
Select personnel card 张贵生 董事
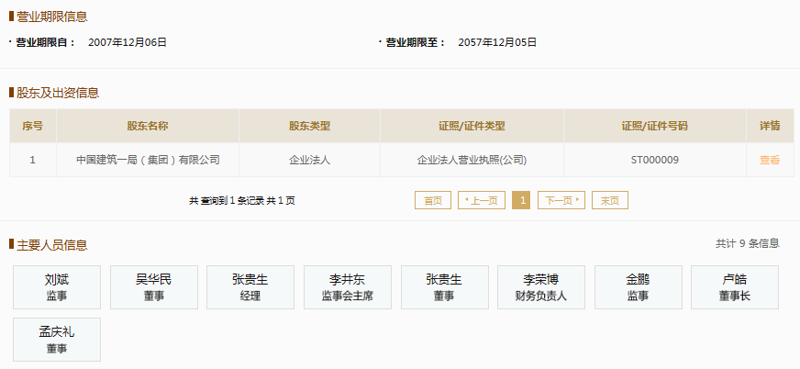coord(444,286)
